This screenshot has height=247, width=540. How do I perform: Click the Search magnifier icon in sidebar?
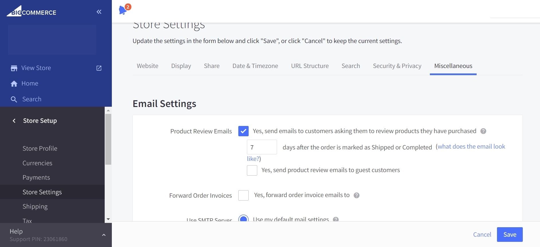click(x=14, y=99)
